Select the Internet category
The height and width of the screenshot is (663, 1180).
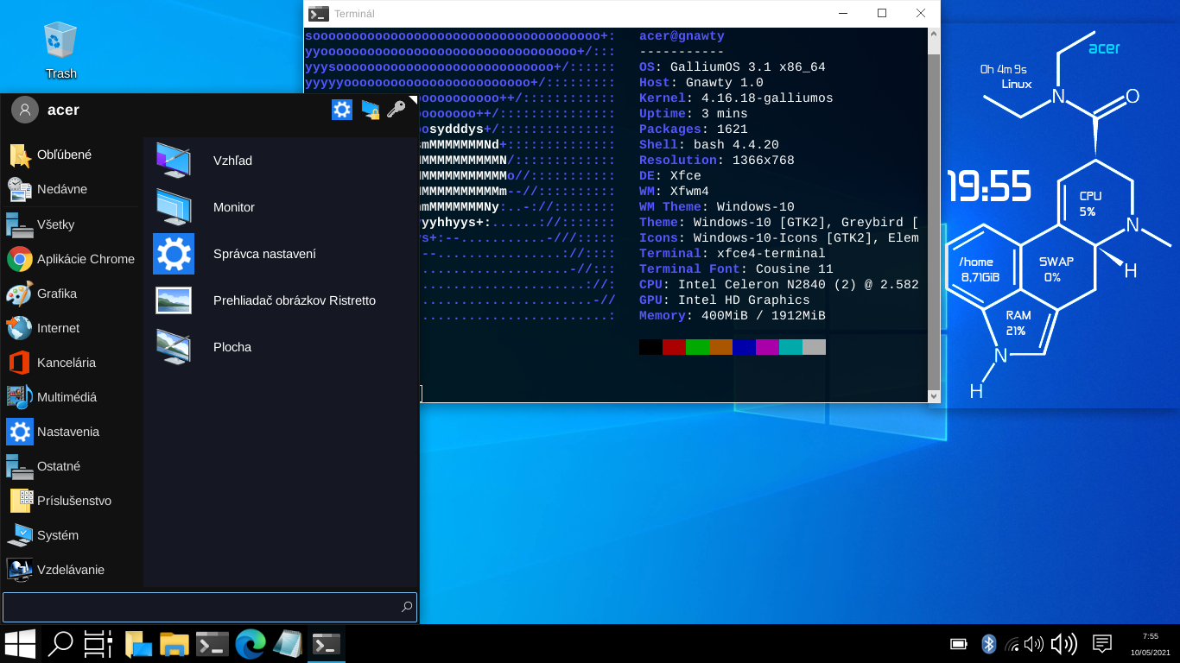coord(58,328)
